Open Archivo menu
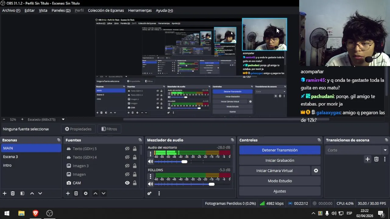Viewport: 390px width, 219px height. tap(11, 10)
